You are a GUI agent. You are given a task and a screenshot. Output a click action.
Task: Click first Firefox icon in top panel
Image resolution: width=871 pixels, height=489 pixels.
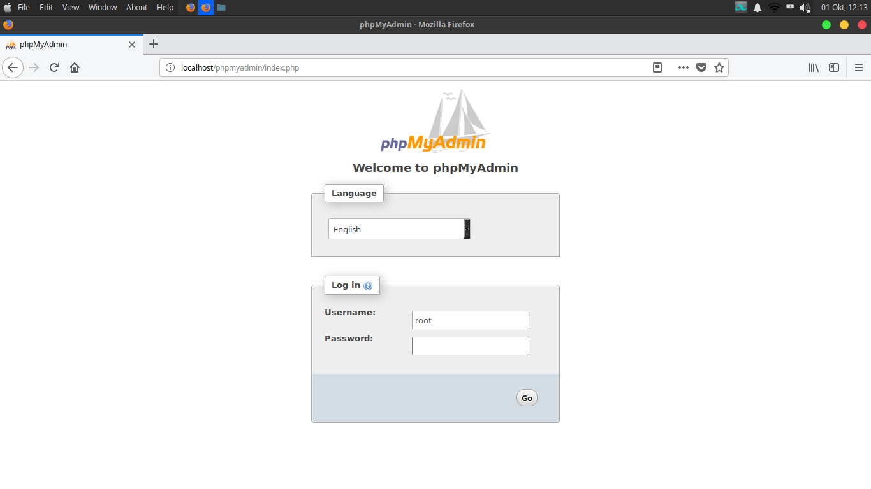190,8
